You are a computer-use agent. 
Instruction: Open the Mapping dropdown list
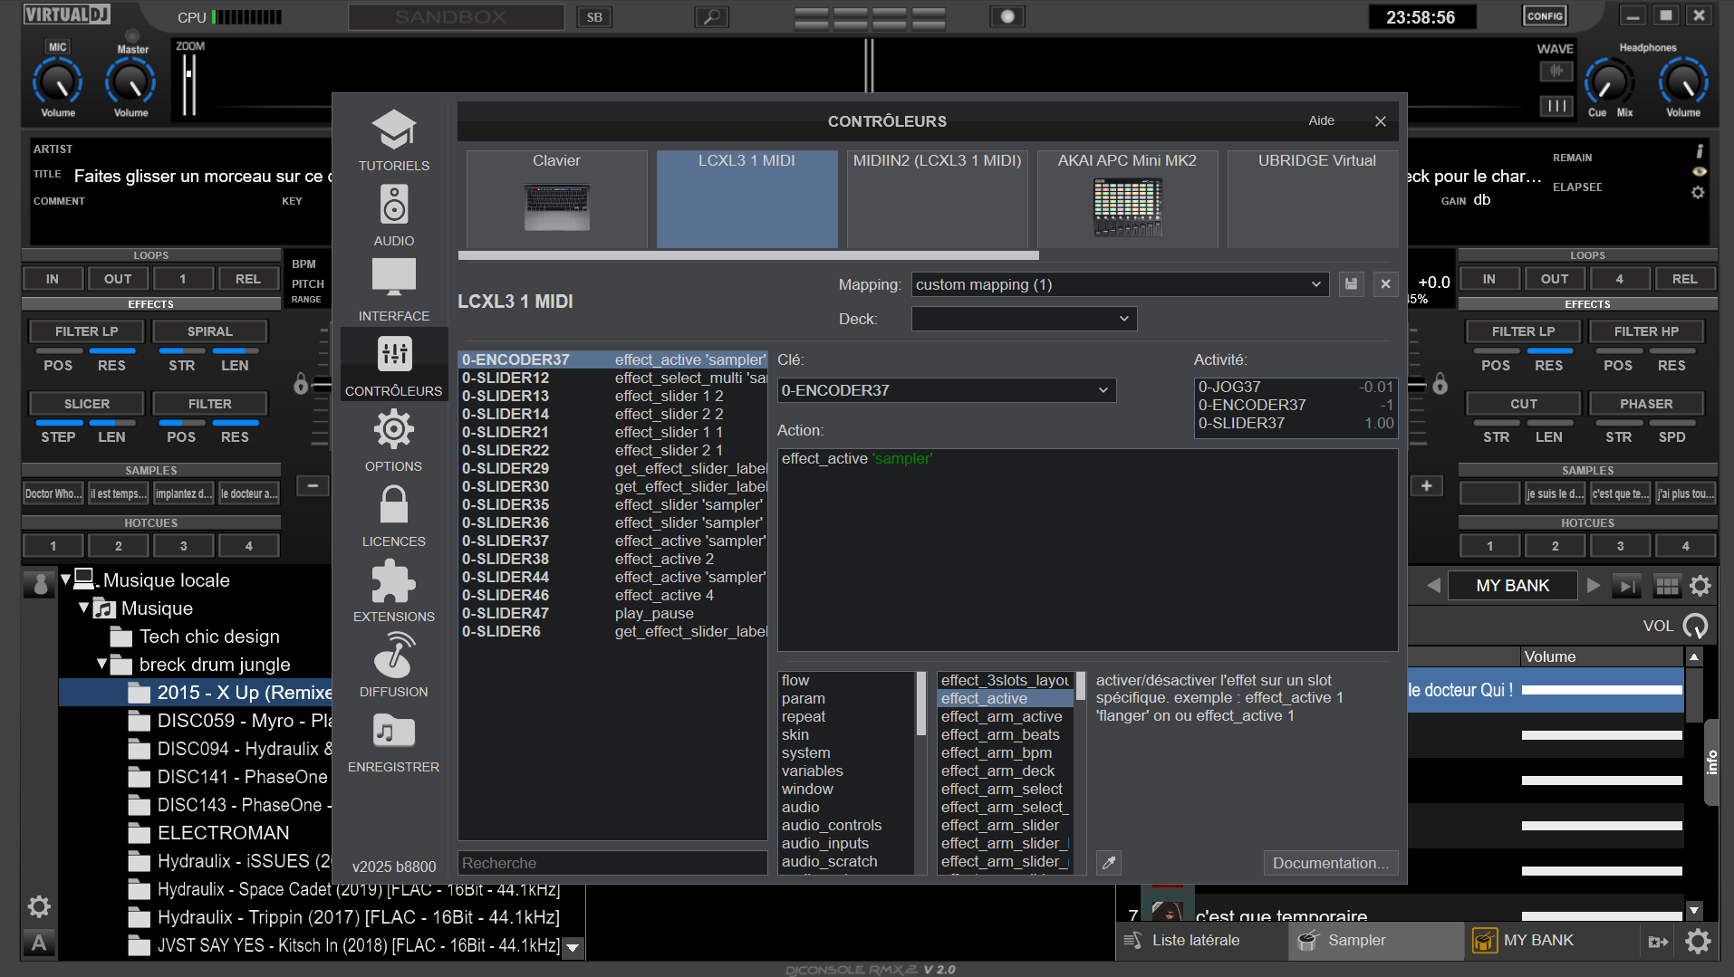click(x=1119, y=284)
